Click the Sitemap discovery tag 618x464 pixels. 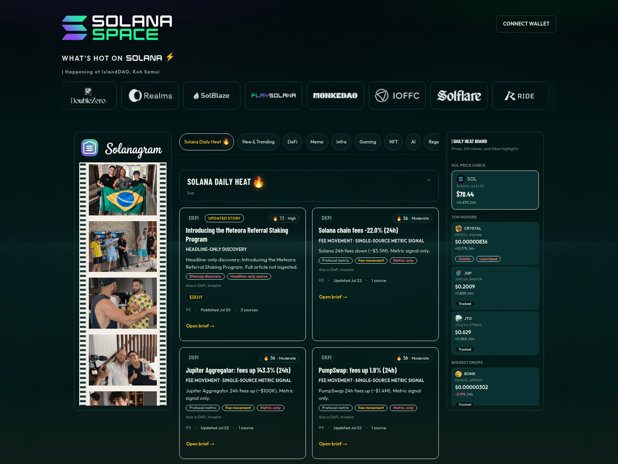[205, 276]
